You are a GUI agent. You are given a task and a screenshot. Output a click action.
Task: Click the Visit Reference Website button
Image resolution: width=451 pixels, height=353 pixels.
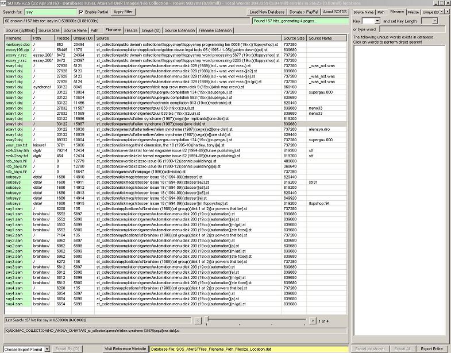[125, 349]
